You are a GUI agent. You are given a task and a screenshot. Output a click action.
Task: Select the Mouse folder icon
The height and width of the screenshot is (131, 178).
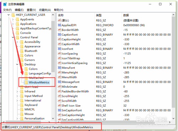(22, 114)
